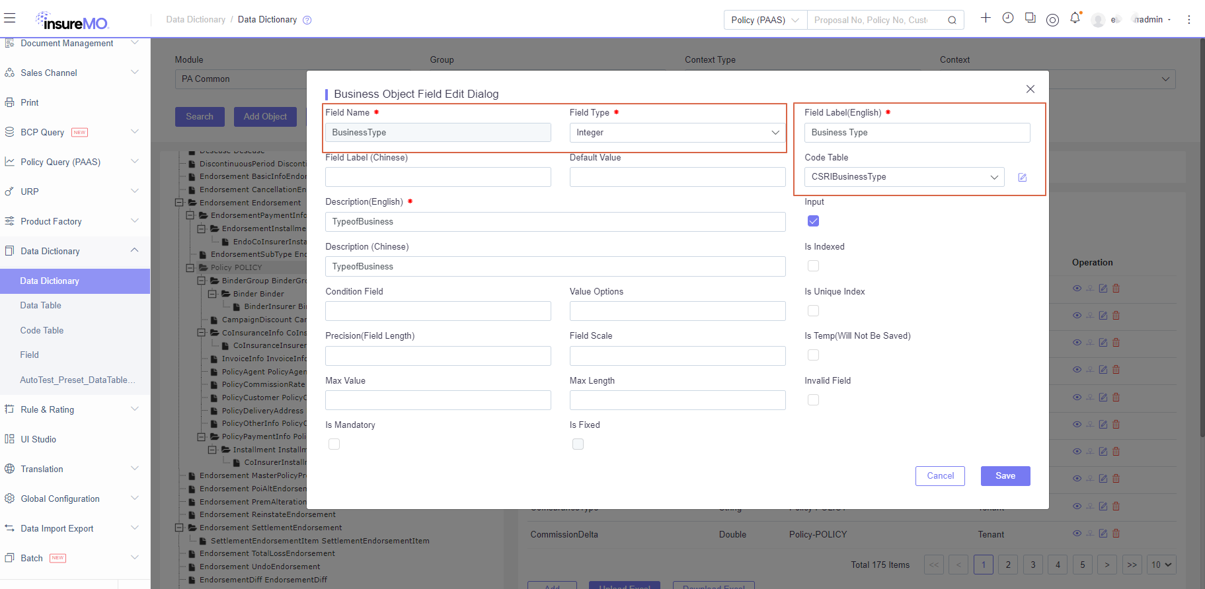The width and height of the screenshot is (1205, 589).
Task: Tick the Invalid Field checkbox
Action: [813, 400]
